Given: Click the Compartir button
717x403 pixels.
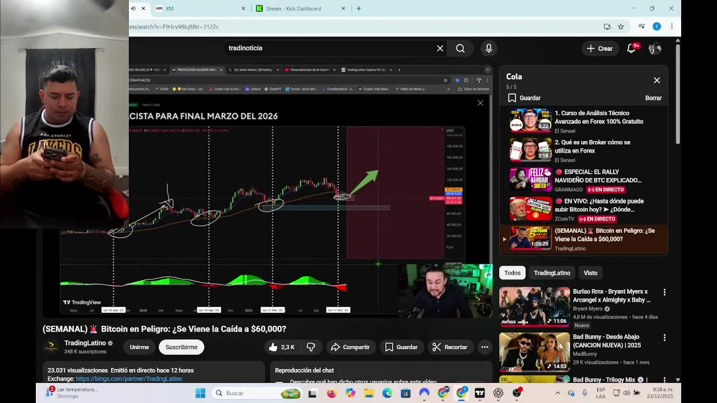Looking at the screenshot, I should [350, 347].
